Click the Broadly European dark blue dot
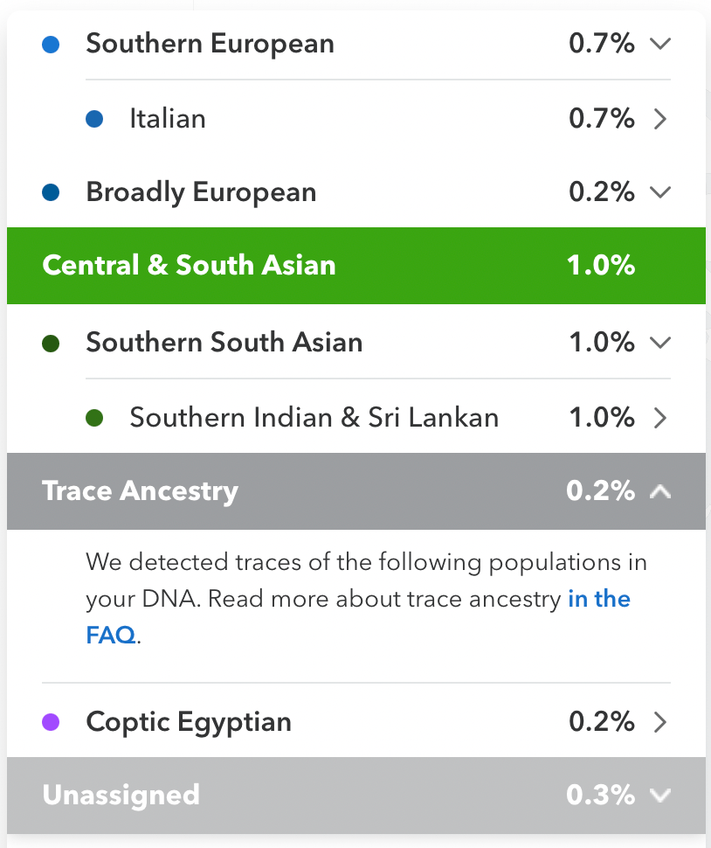711x848 pixels. (51, 192)
